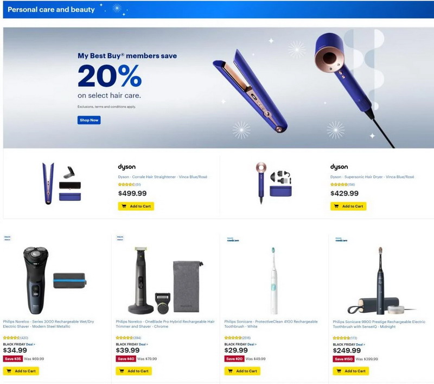The width and height of the screenshot is (434, 384).
Task: Open OneBlade Pro Hybrid trimmer title link
Action: (x=165, y=324)
